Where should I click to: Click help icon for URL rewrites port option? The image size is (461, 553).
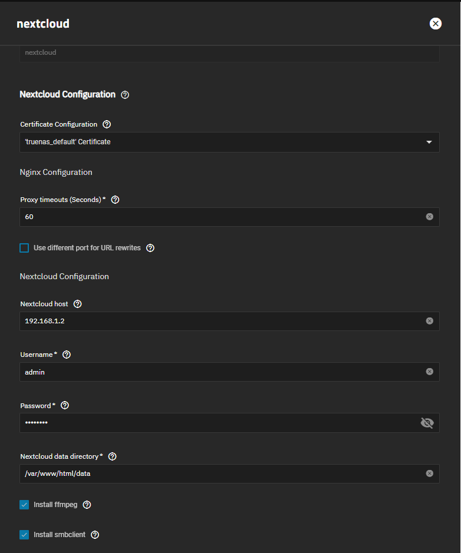[150, 248]
